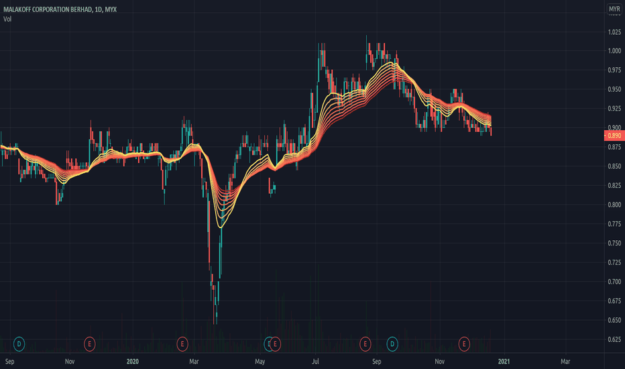
Task: Click the 0.625 price axis label
Action: click(614, 339)
